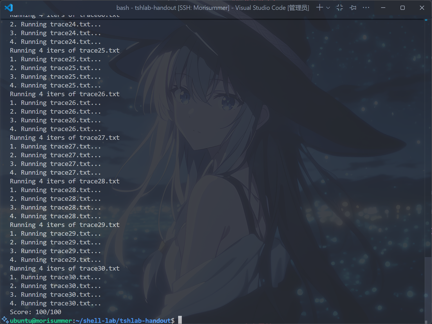432x324 pixels.
Task: Open the more actions ellipsis menu
Action: point(366,8)
